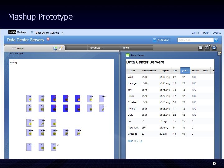Viewport: 224px width, 168px height.
Task: Click the magnifier search button
Action: click(216, 40)
